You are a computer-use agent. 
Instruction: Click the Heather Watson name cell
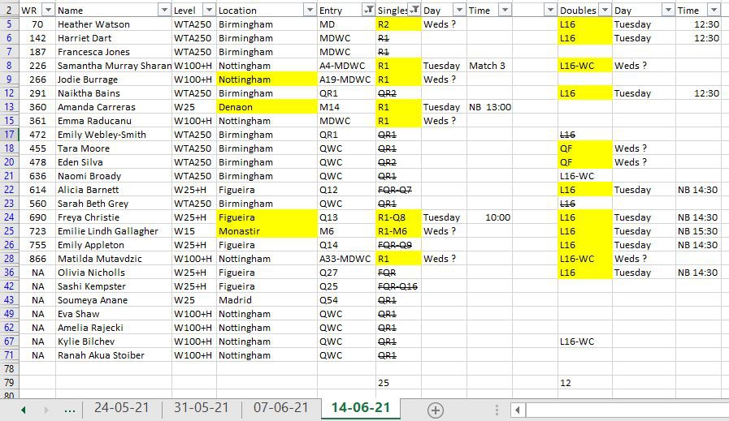coord(112,24)
